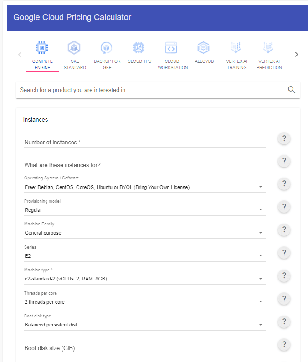The image size is (308, 362).
Task: Select the Compute Engine tab
Action: pyautogui.click(x=42, y=56)
